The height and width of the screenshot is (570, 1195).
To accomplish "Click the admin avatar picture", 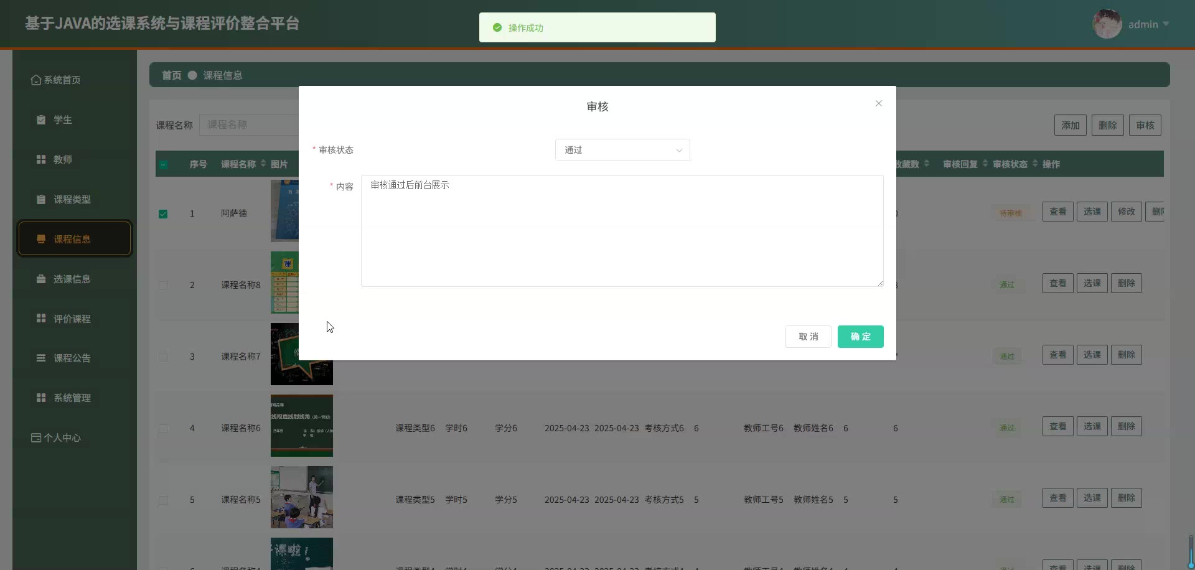I will click(1107, 24).
